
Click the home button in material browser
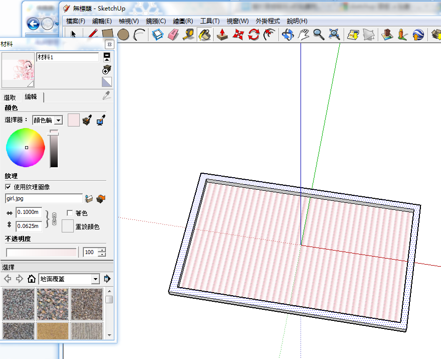click(x=32, y=279)
